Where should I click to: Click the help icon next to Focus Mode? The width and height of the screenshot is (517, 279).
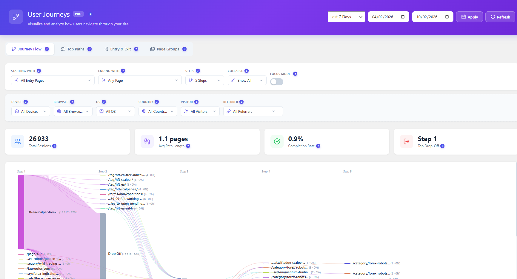click(x=295, y=74)
